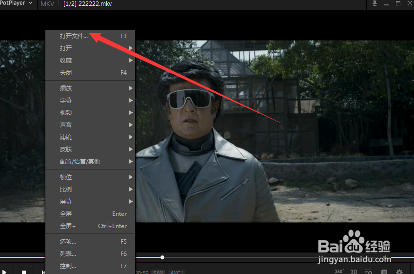
Task: Toggle 3D video mode
Action: coord(354,272)
